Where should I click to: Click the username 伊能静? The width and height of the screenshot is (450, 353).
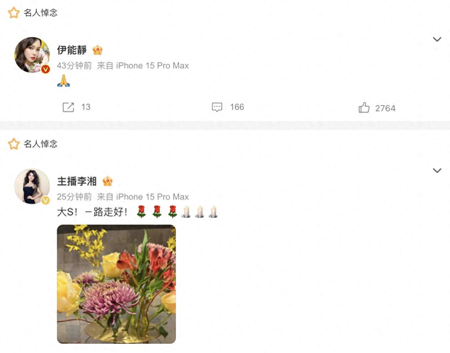coord(72,50)
